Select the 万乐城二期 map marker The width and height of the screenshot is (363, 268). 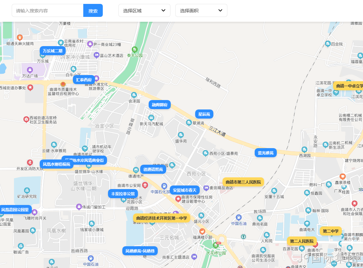(x=53, y=51)
